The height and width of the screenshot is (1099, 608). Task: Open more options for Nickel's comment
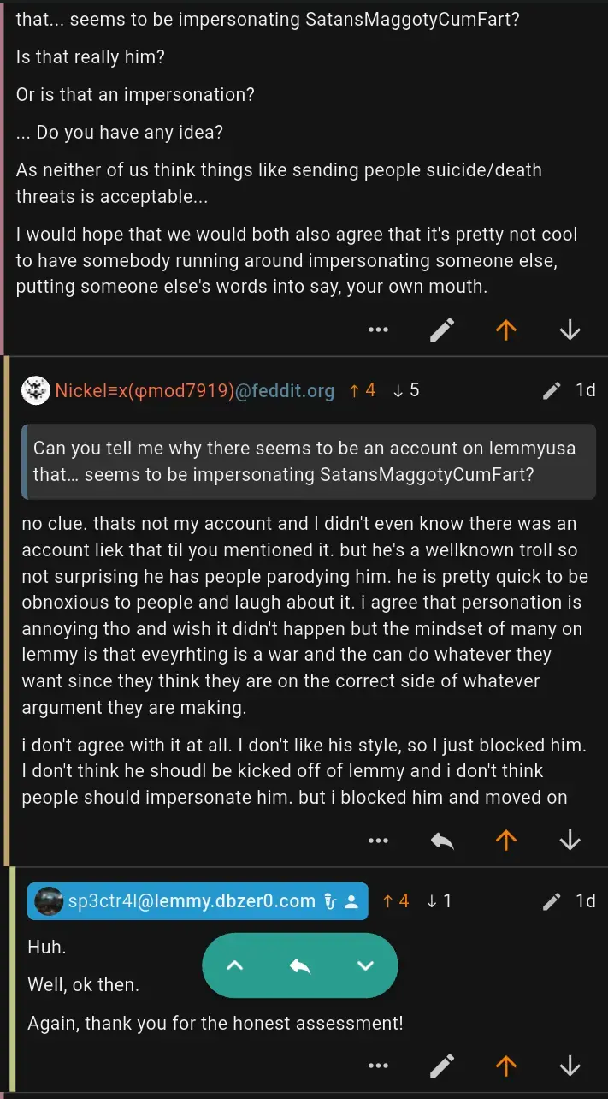pyautogui.click(x=378, y=841)
